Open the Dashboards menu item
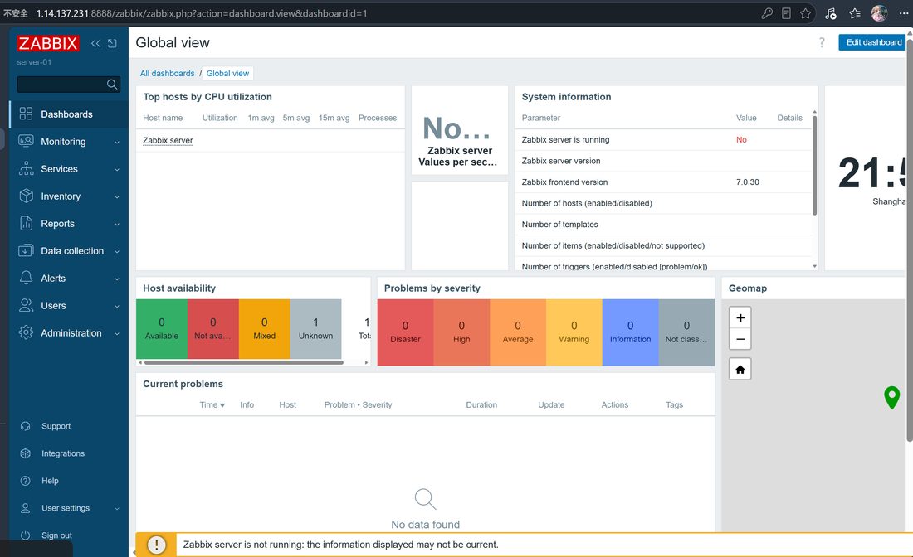Image resolution: width=913 pixels, height=557 pixels. click(69, 114)
